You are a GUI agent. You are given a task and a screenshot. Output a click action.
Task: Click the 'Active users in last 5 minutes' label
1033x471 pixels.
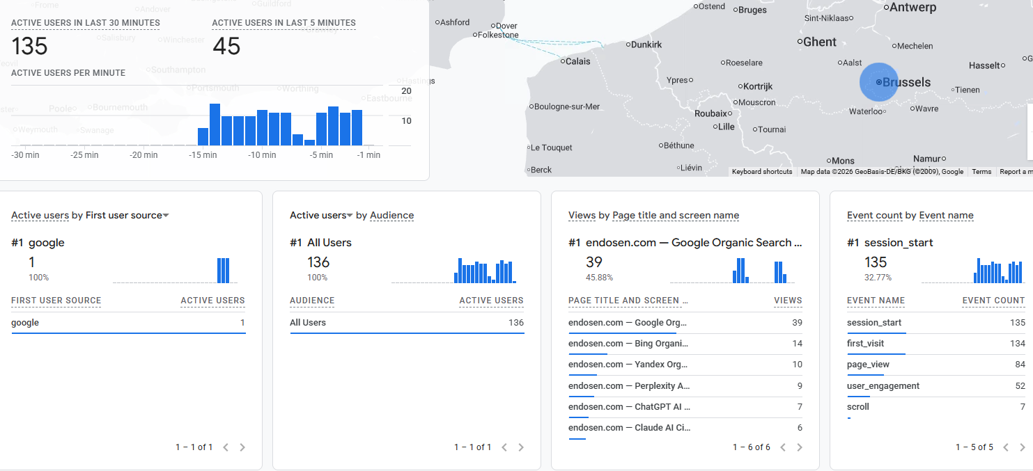[284, 23]
